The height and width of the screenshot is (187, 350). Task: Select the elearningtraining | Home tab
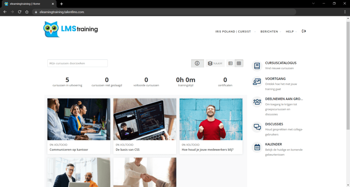[28, 4]
